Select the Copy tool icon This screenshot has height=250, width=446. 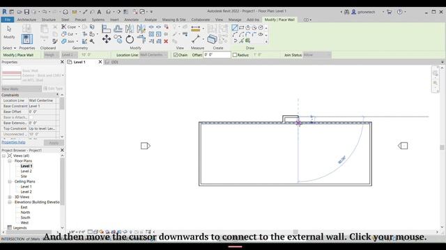(118, 39)
